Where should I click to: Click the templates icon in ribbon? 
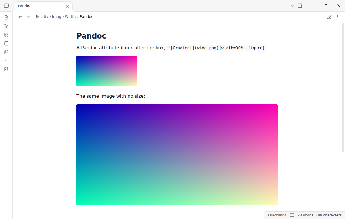click(6, 52)
